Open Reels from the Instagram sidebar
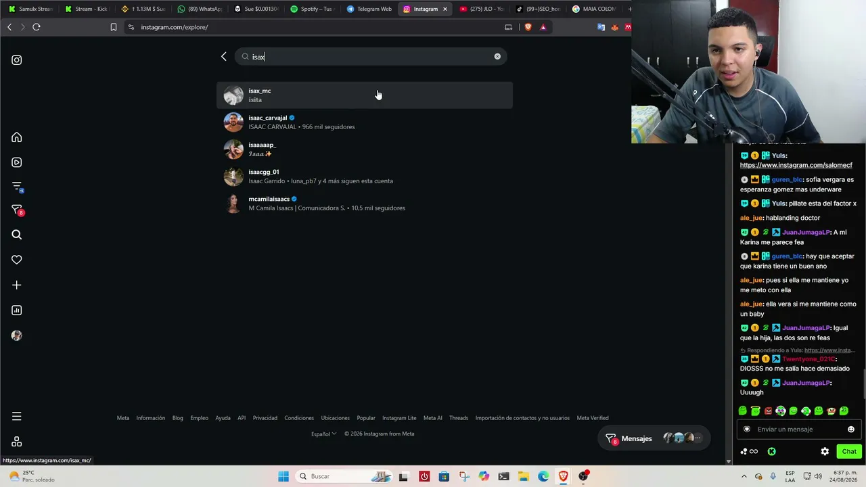The height and width of the screenshot is (487, 866). (x=17, y=162)
